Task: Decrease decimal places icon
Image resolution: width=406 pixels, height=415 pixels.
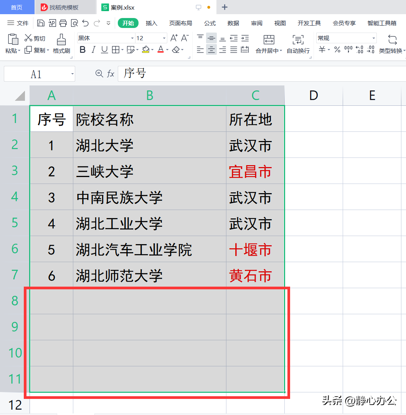Action: point(371,49)
